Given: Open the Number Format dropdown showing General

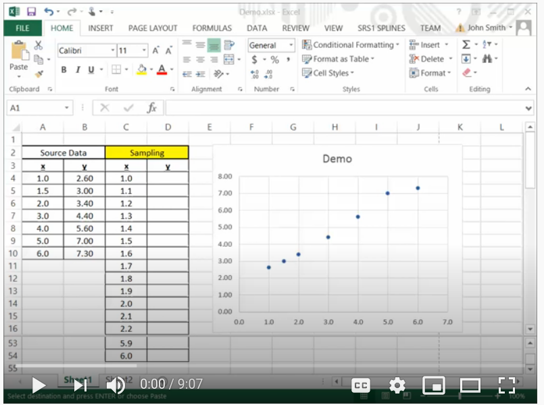Looking at the screenshot, I should (x=291, y=45).
